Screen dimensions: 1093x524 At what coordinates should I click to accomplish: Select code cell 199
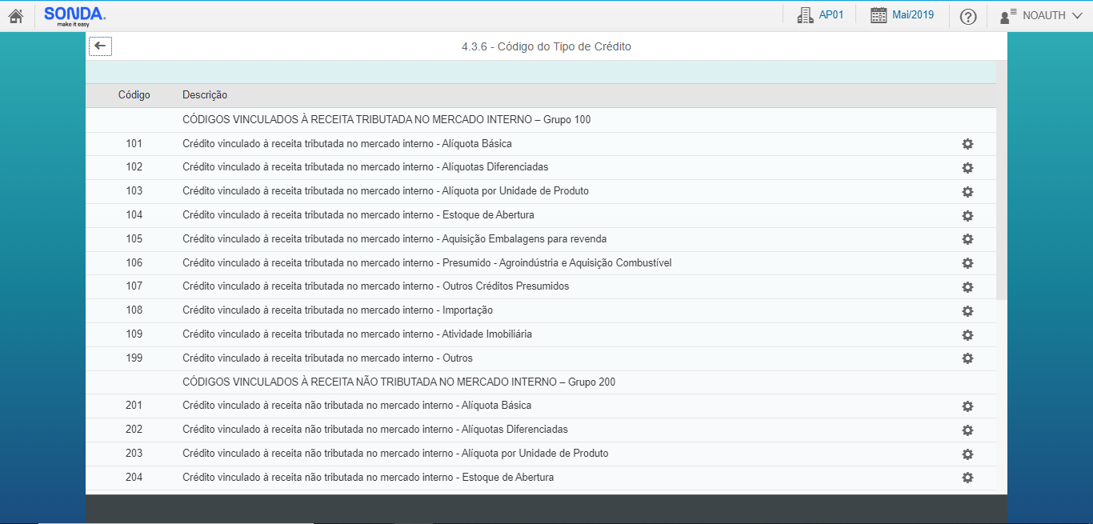click(134, 358)
